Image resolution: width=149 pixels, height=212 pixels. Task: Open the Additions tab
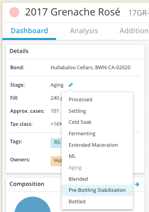[134, 31]
